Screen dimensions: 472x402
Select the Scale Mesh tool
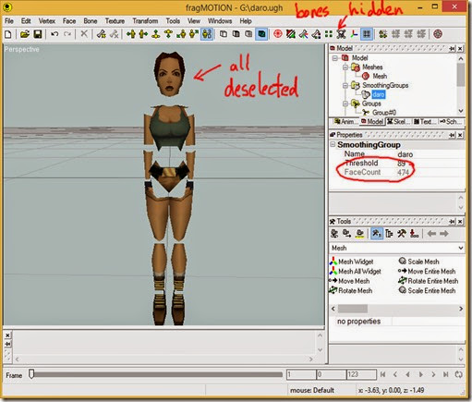click(419, 262)
